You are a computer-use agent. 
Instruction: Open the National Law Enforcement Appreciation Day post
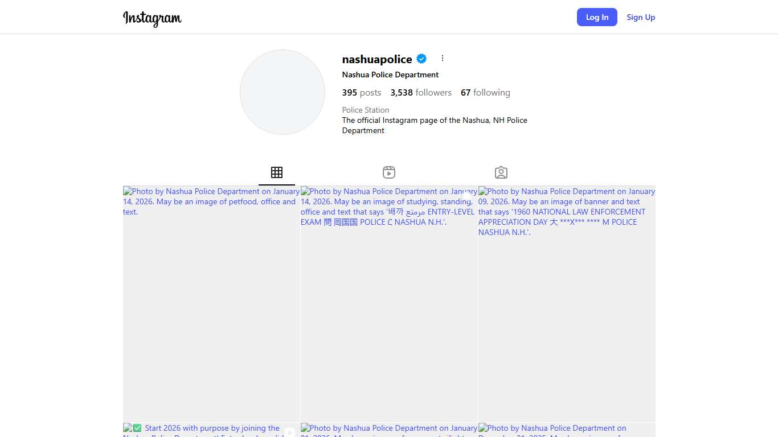coord(567,304)
